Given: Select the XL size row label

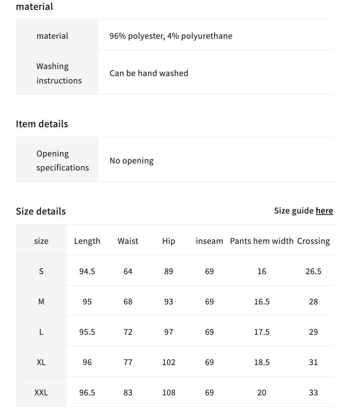Looking at the screenshot, I should pyautogui.click(x=41, y=362).
